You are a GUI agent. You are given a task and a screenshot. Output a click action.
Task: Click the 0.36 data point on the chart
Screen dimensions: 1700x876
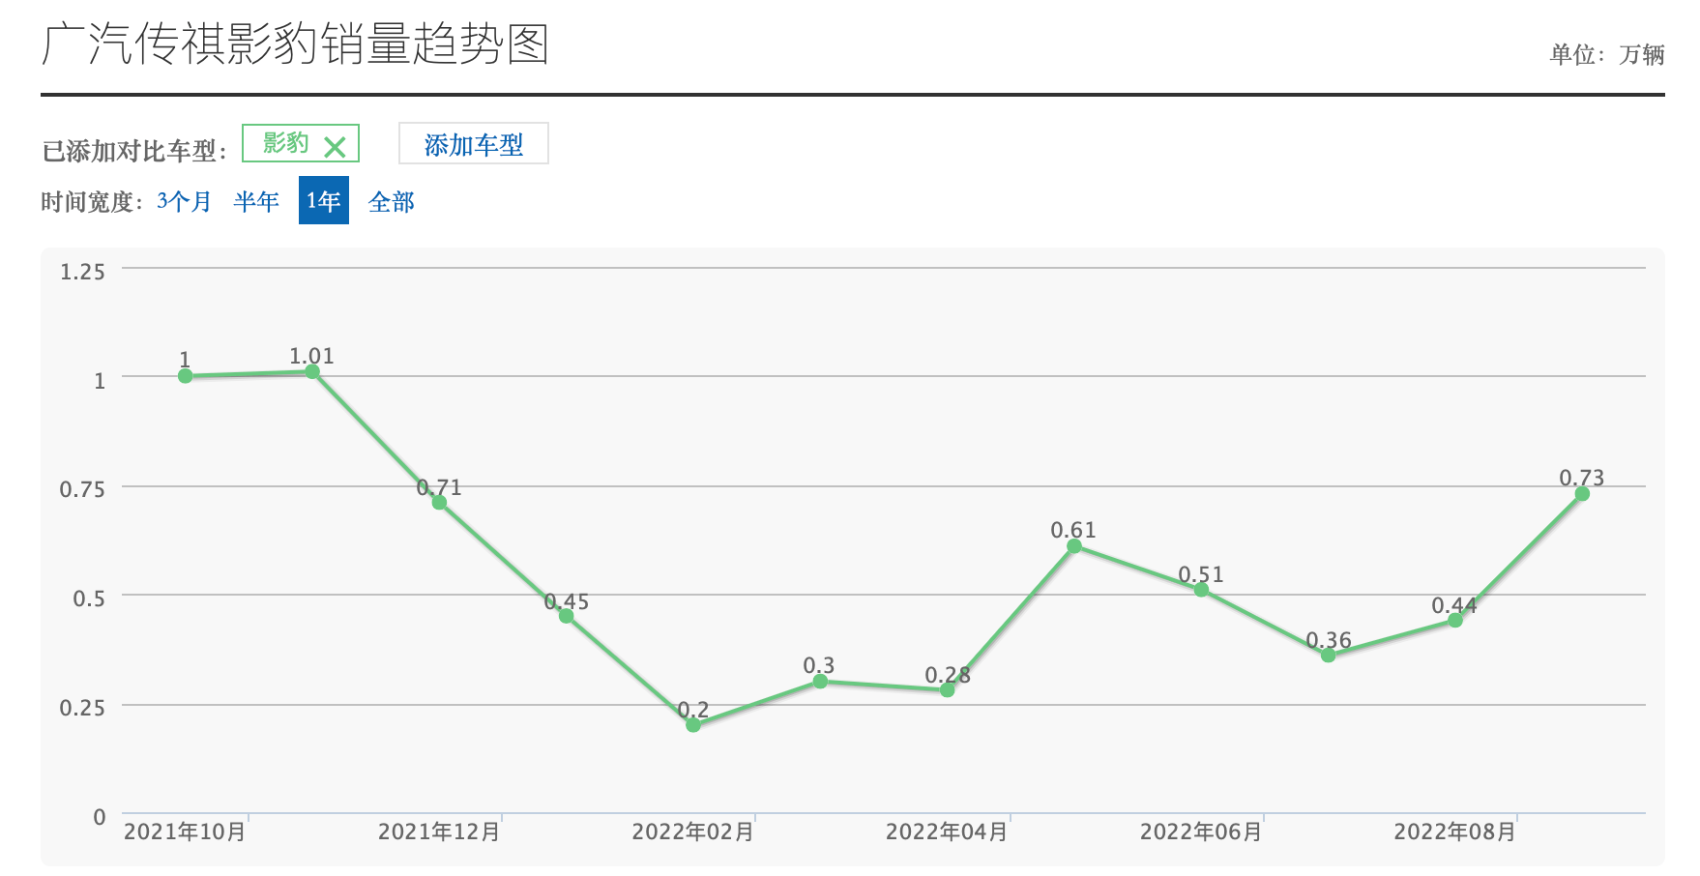pos(1329,656)
